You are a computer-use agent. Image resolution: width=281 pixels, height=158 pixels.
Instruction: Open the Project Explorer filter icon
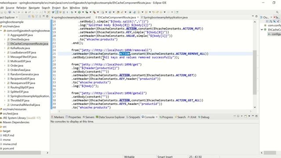click(x=36, y=17)
